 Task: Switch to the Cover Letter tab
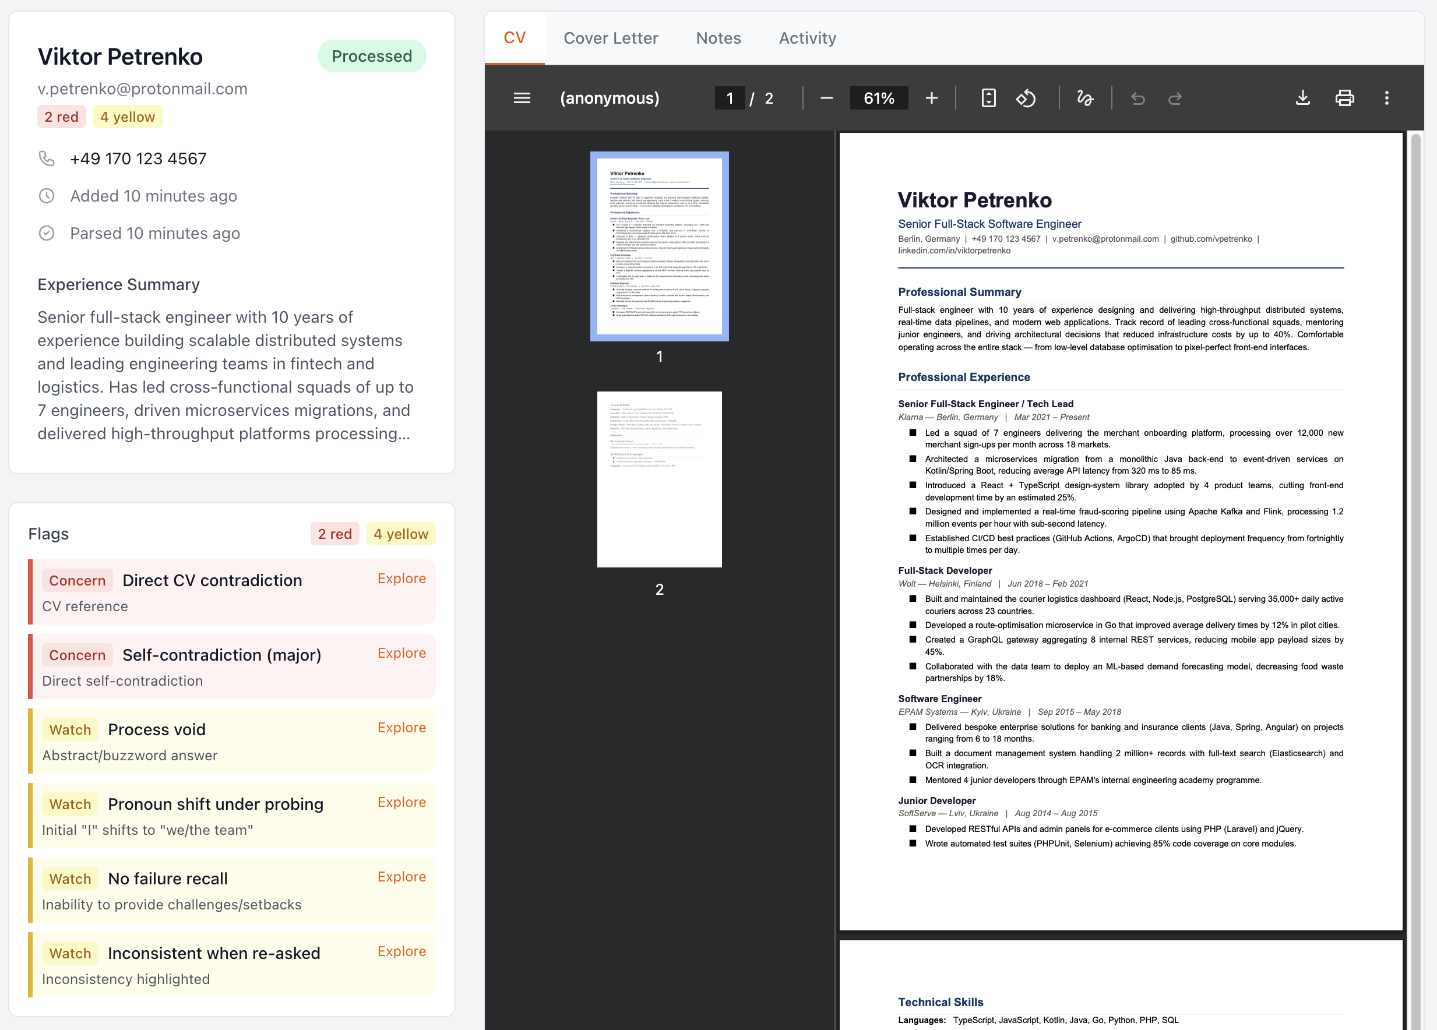(x=611, y=38)
